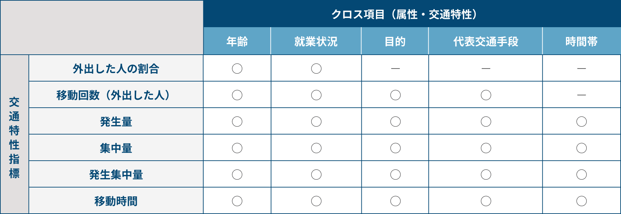Click dash for 移動回数 under 時間帯
Viewport: 621px width, 214px height.
tap(582, 95)
